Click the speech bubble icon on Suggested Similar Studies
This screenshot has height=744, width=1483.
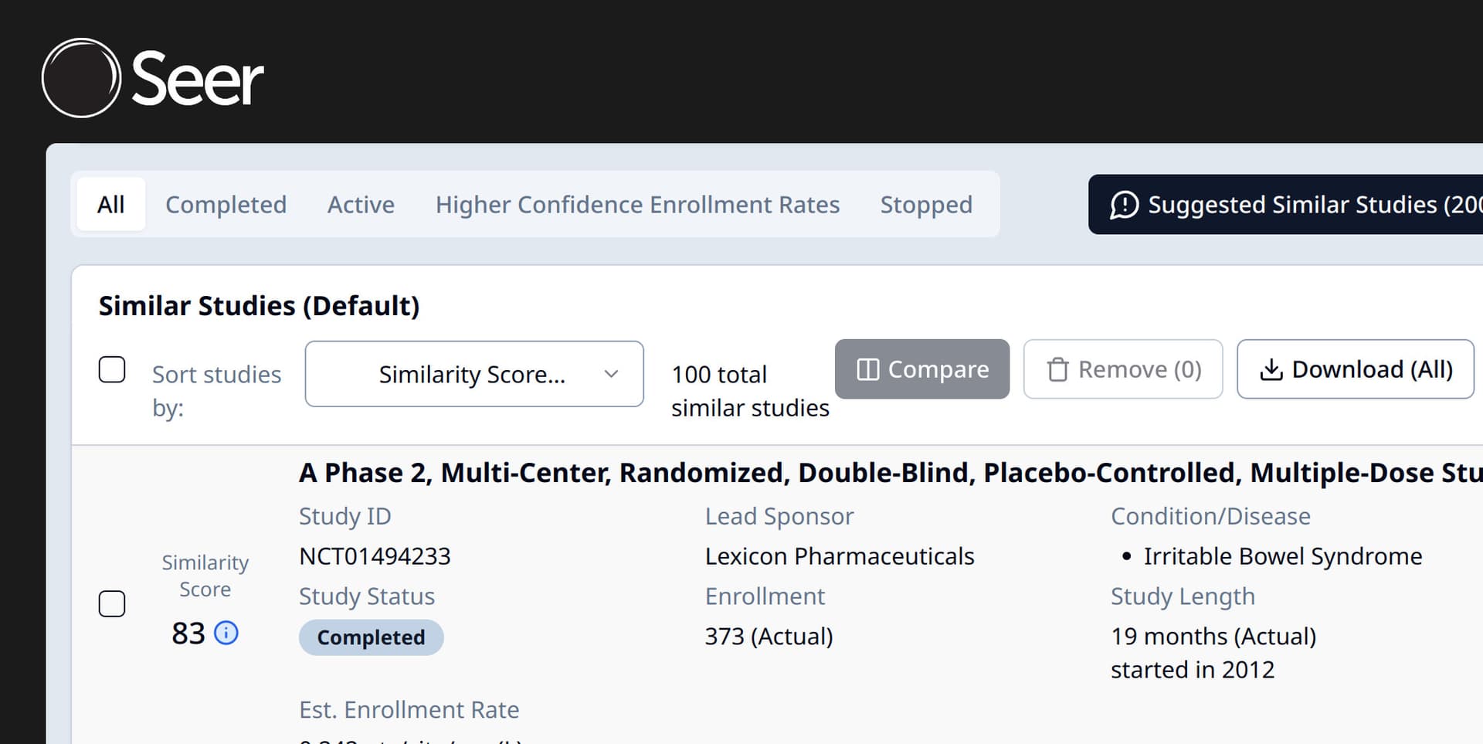click(x=1125, y=204)
